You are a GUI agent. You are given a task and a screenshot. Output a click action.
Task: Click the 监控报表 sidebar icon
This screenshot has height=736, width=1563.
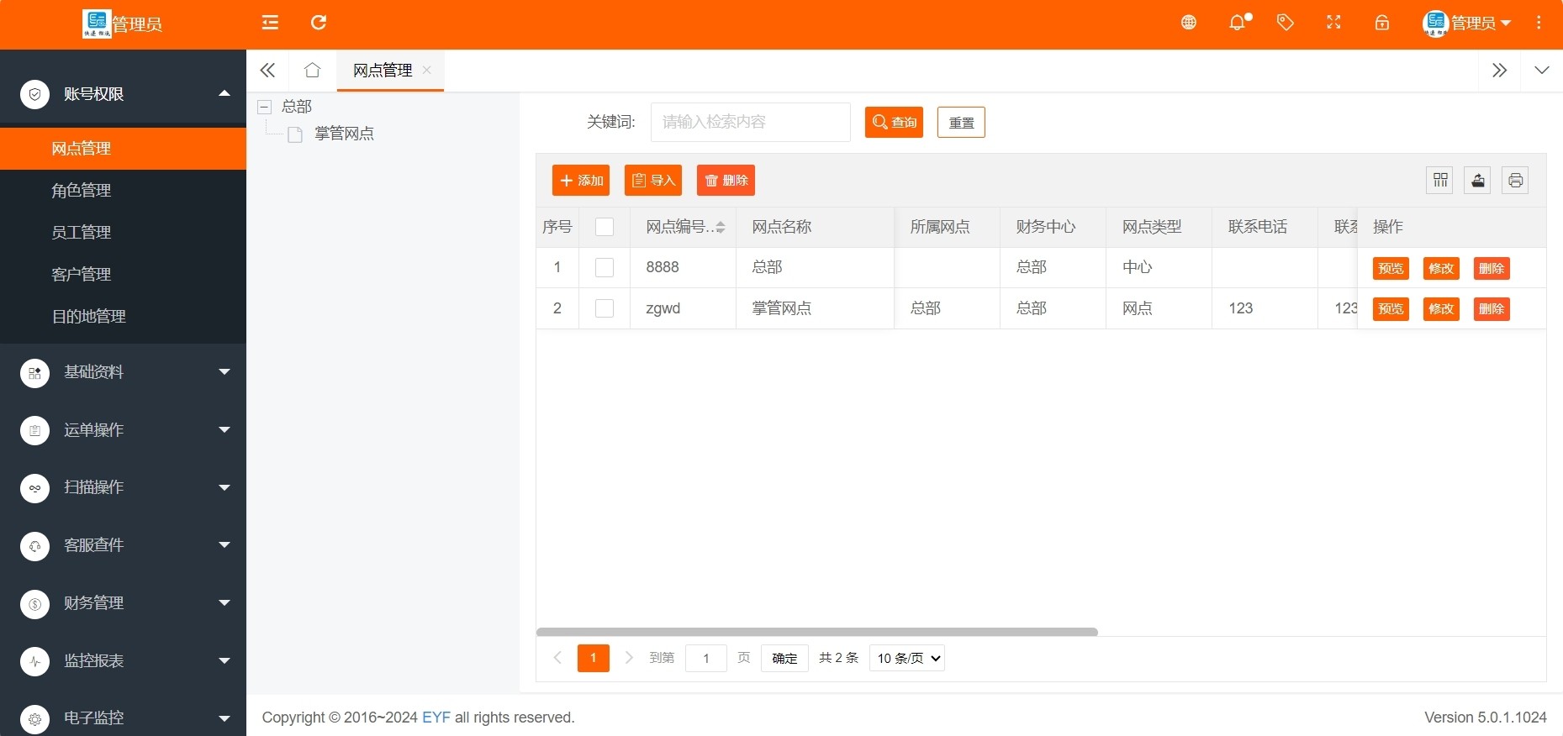34,661
